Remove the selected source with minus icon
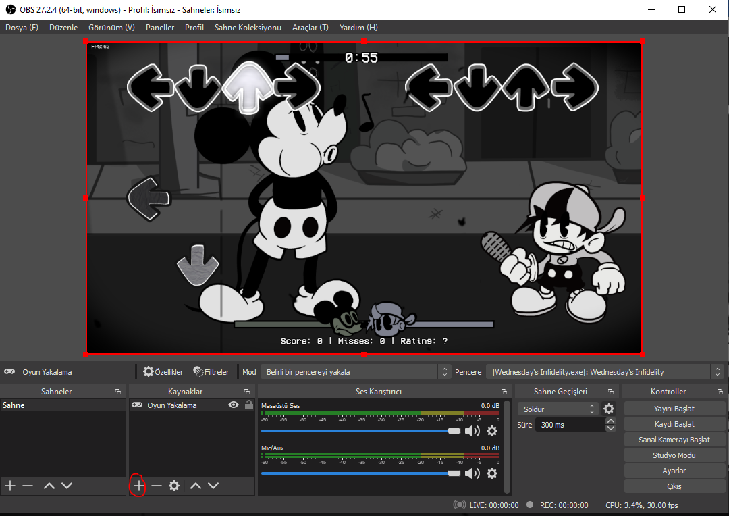Screen dimensions: 729x516 tap(157, 486)
